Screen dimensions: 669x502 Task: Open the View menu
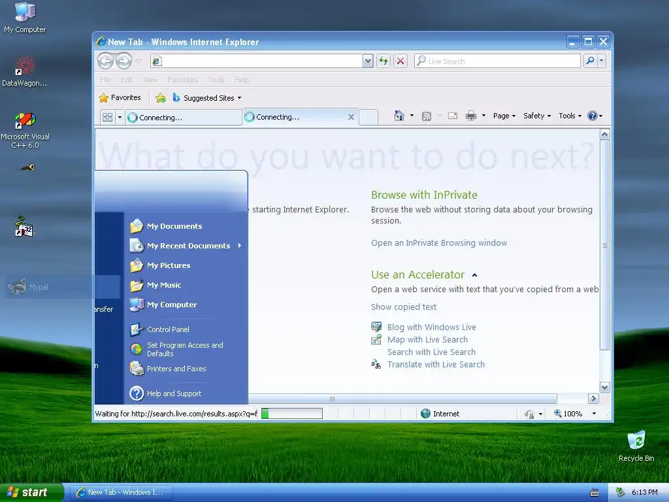pos(150,80)
